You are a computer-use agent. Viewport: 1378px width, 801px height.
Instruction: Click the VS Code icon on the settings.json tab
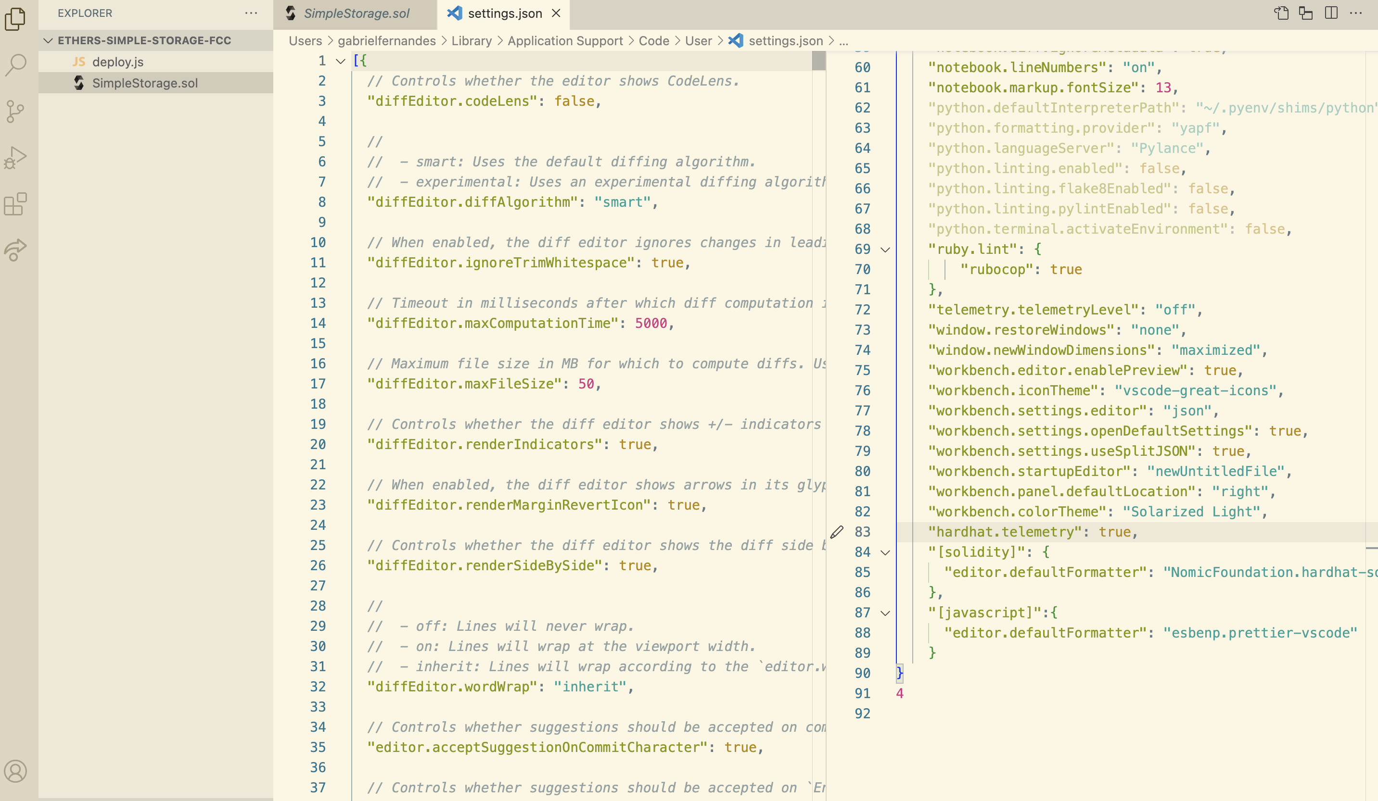pos(454,13)
